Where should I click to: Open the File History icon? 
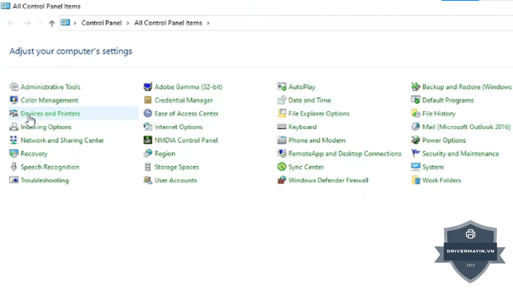click(416, 114)
